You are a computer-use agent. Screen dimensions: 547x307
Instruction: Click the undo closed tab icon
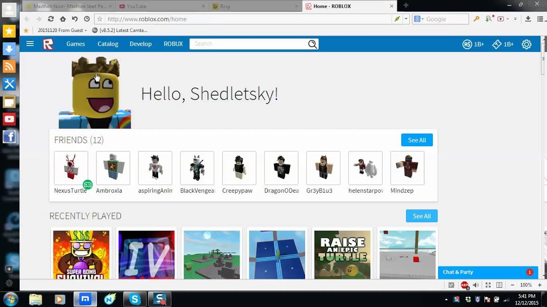(x=75, y=19)
